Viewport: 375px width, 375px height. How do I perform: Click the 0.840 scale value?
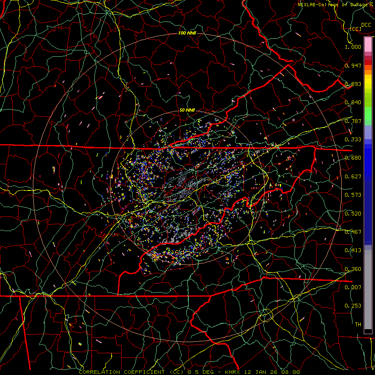(x=353, y=102)
